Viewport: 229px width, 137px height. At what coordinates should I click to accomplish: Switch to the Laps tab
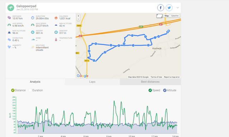92,82
